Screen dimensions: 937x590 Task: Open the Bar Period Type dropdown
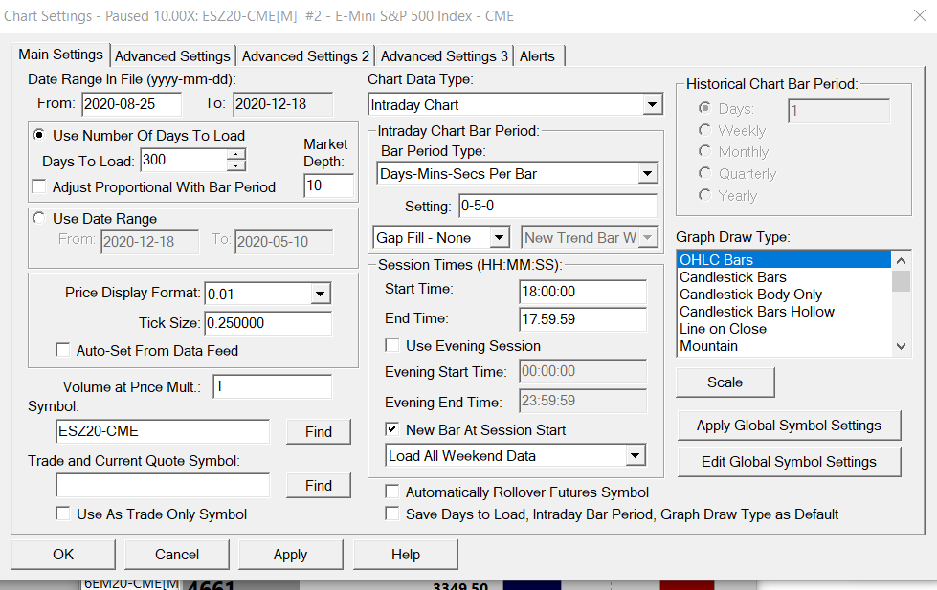[x=647, y=174]
